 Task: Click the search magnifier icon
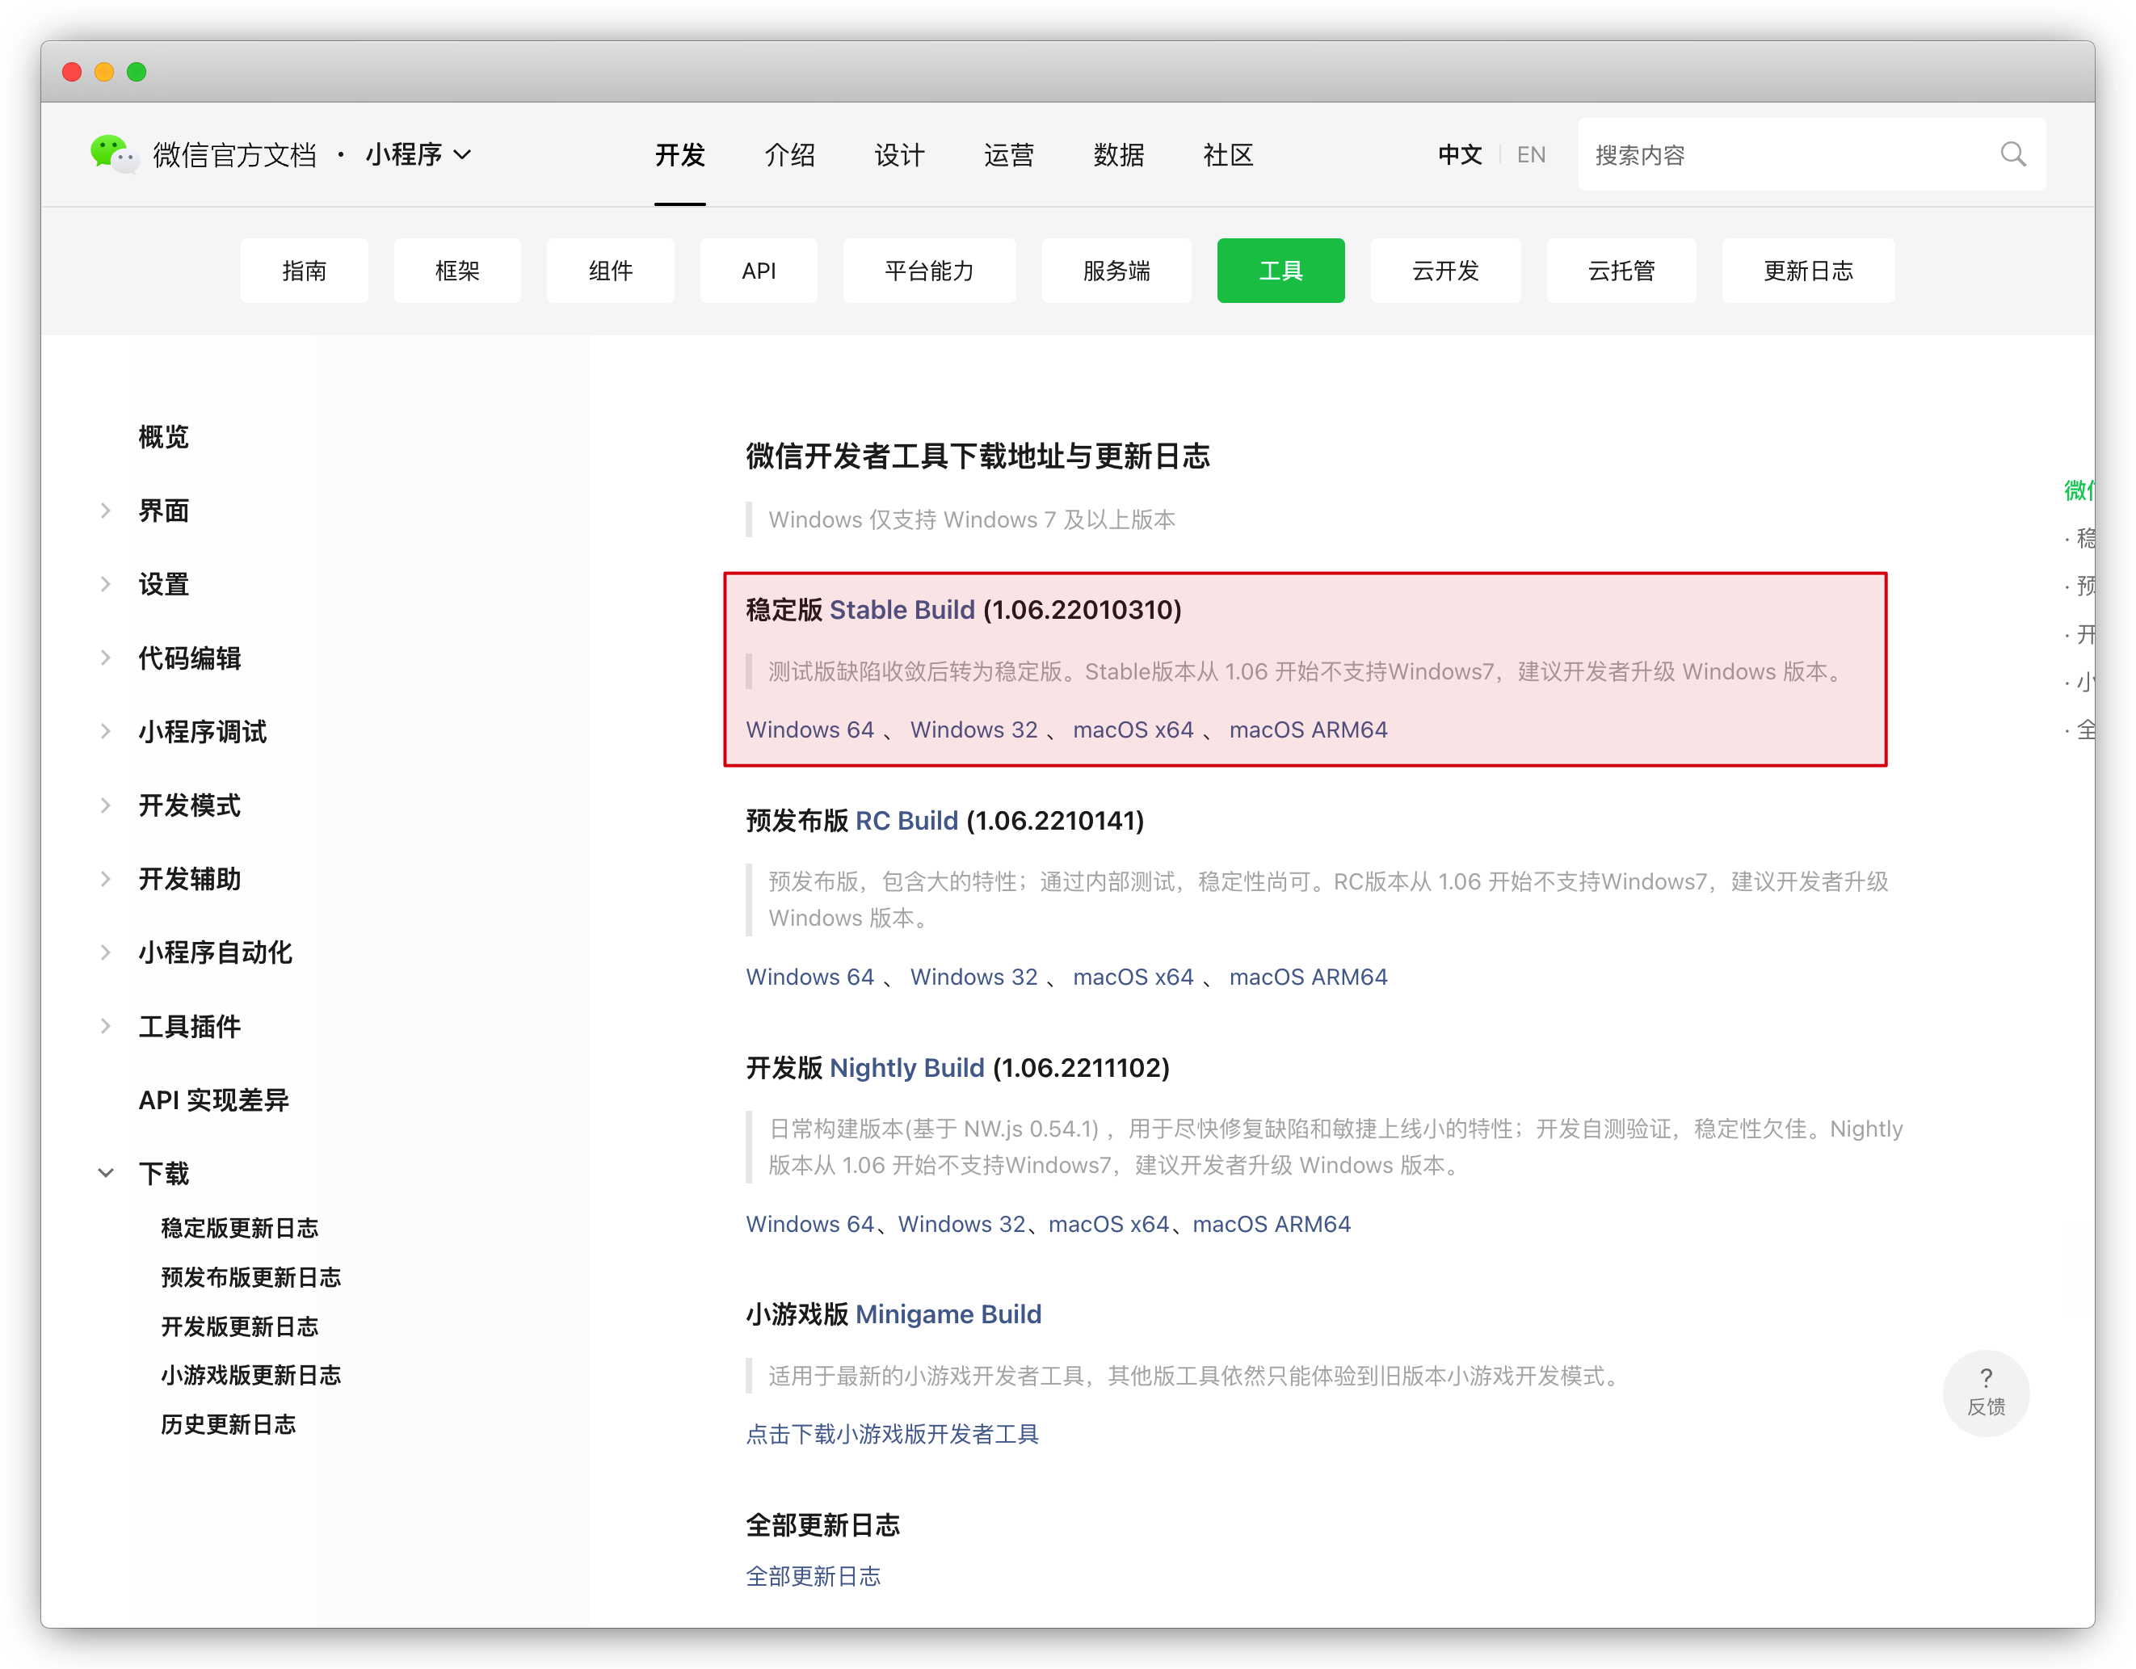(2012, 154)
